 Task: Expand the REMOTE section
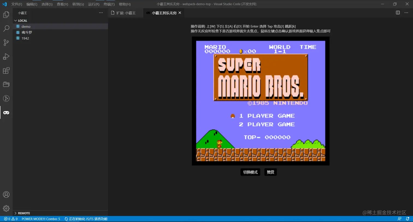(60, 213)
